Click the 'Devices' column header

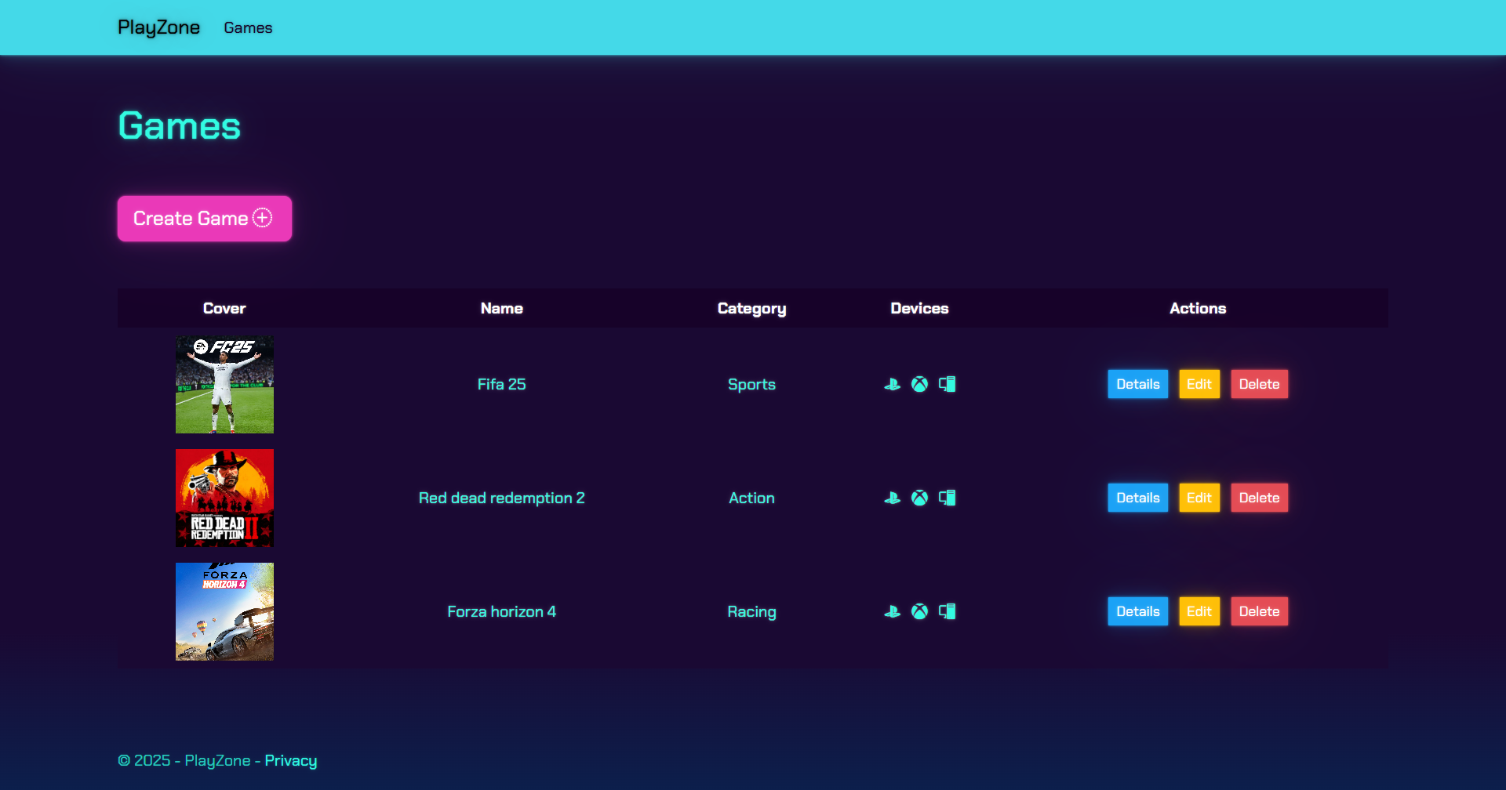point(919,308)
